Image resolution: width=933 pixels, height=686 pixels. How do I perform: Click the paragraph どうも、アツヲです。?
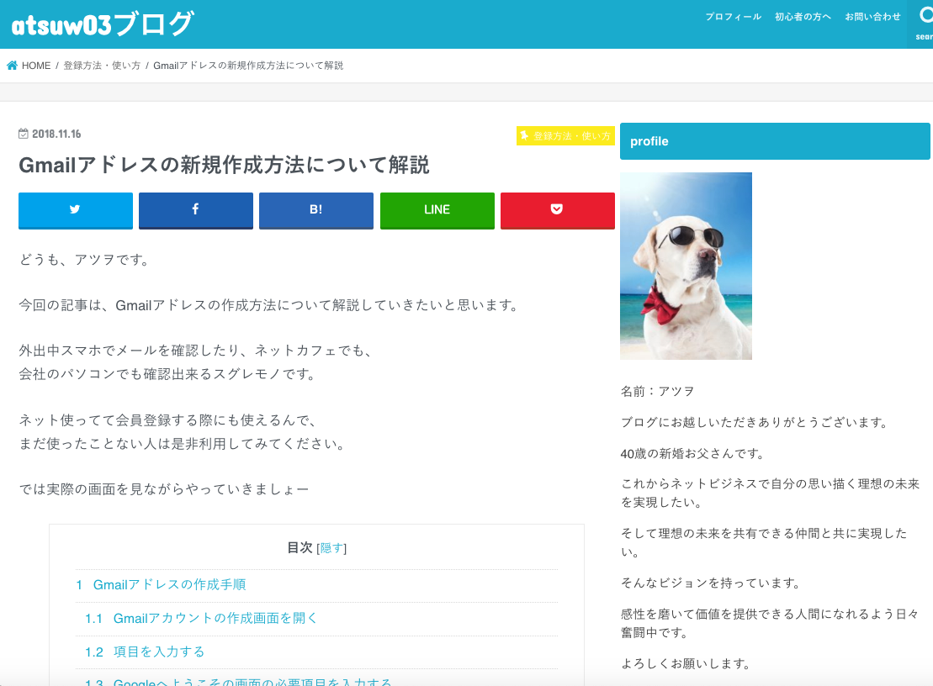85,260
